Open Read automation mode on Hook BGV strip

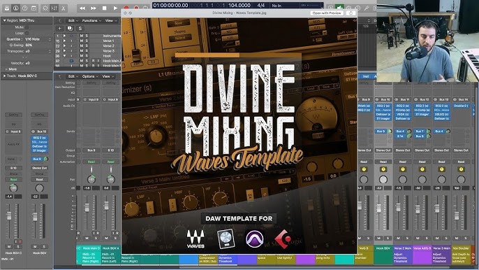(383, 162)
